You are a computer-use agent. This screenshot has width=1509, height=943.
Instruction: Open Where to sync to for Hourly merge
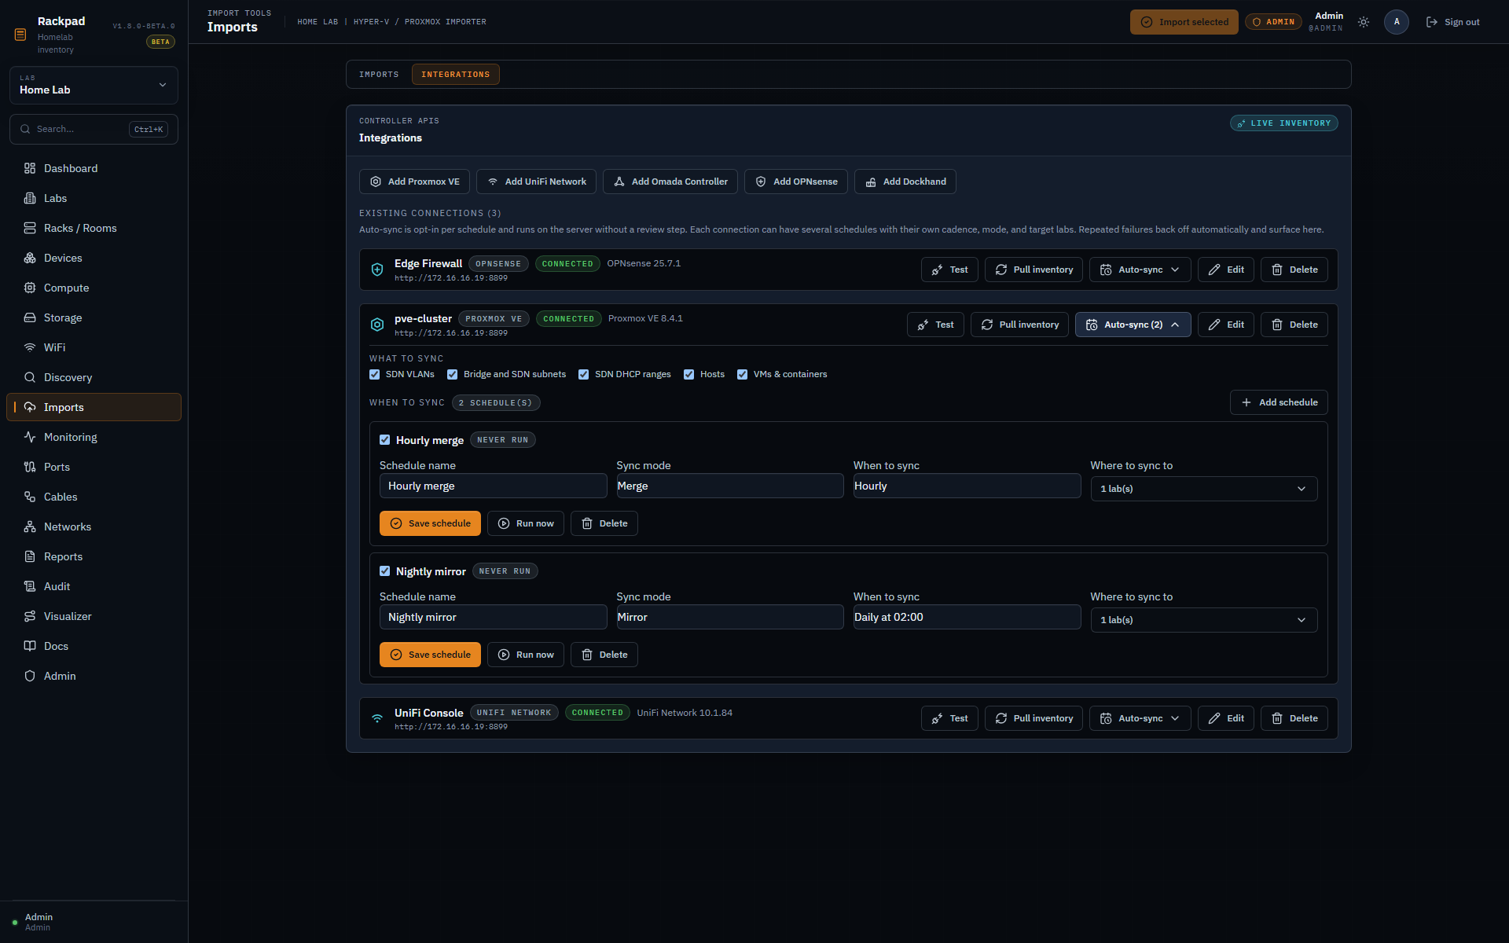[1203, 489]
